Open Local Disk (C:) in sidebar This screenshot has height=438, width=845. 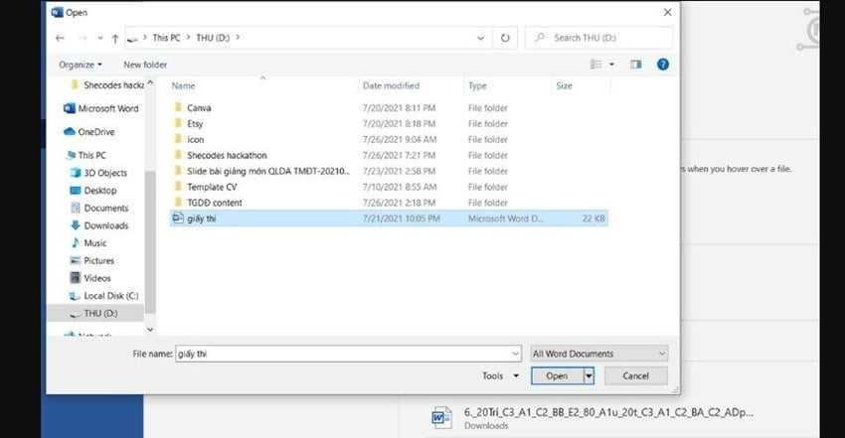coord(104,296)
